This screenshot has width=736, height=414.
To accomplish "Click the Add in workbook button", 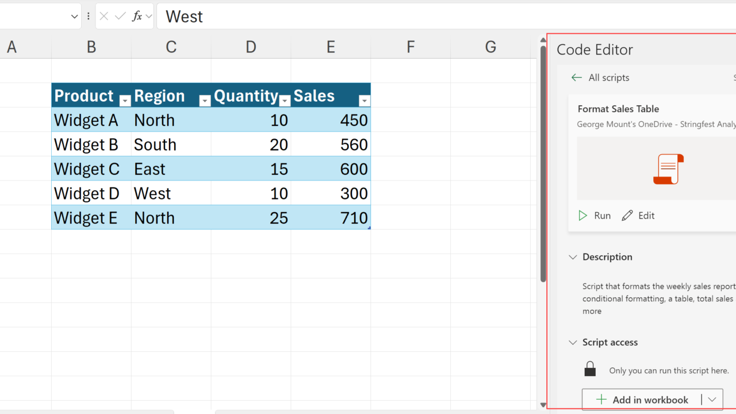I will (x=642, y=400).
